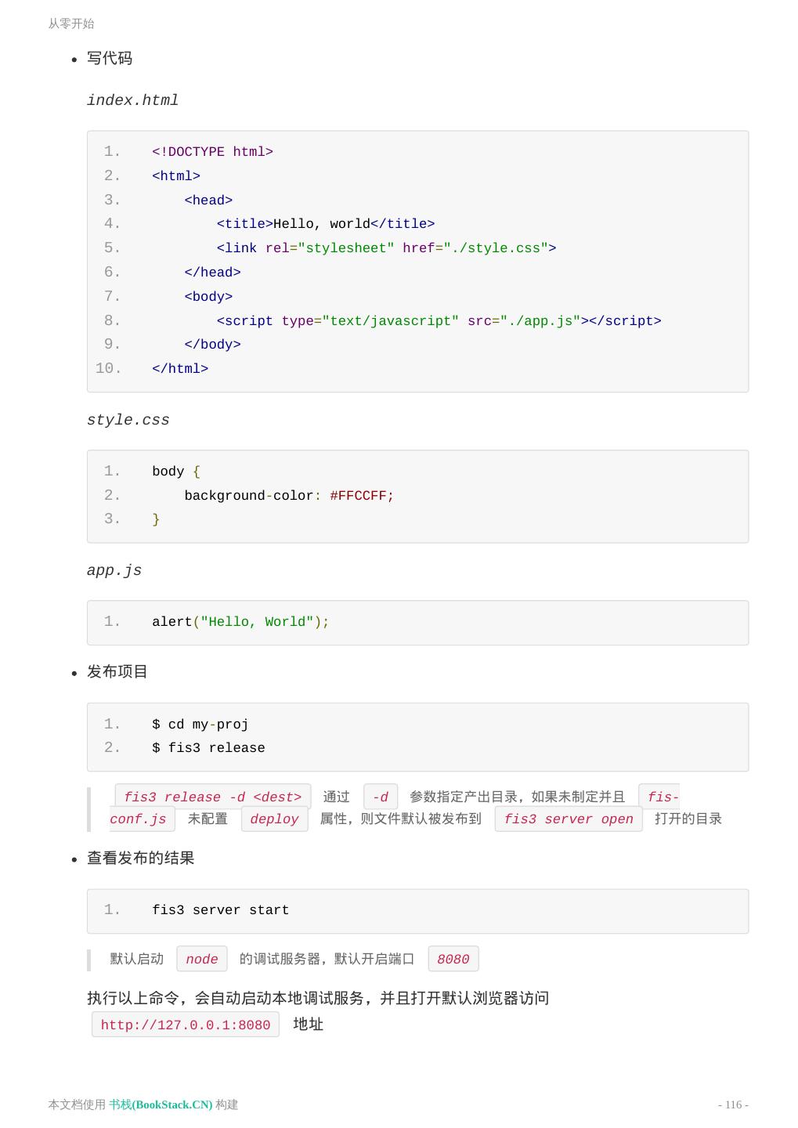Click the "8080" port inline code tag
798x1128 pixels.
click(x=453, y=959)
